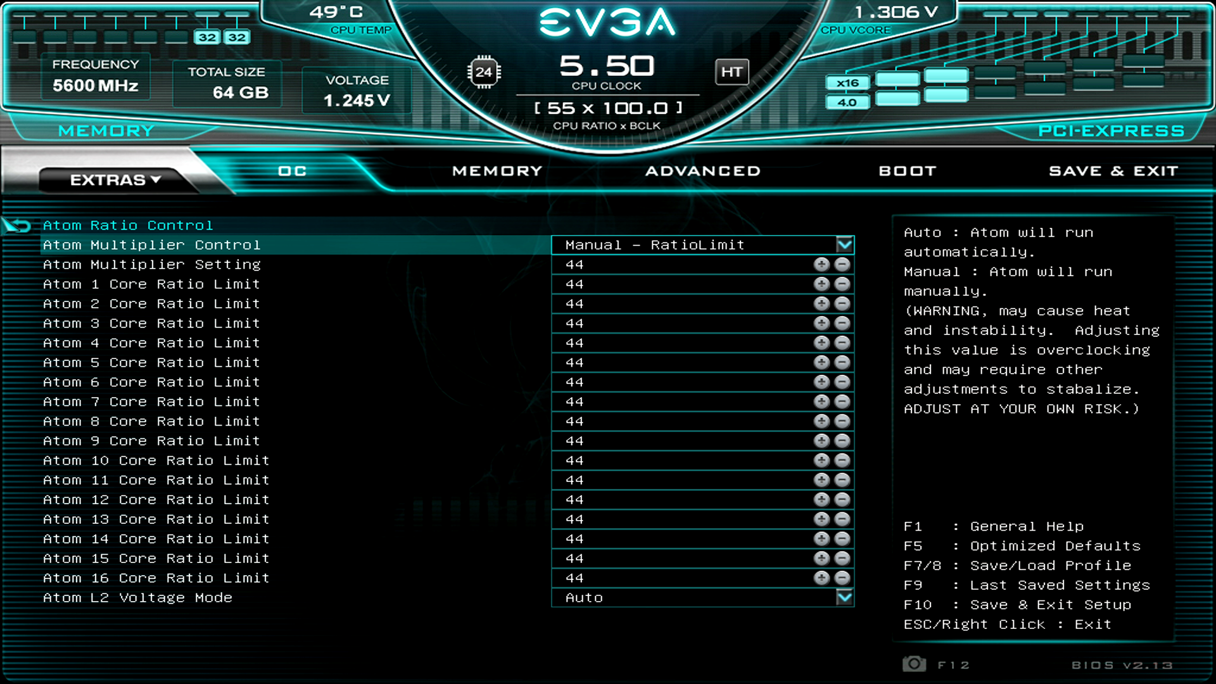Click plus on Atom 10 Core Ratio Limit
This screenshot has height=684, width=1216.
pyautogui.click(x=821, y=461)
